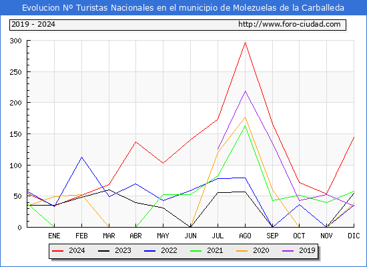This screenshot has width=367, height=267.
Task: Select the 2019 legend label text
Action: coord(307,250)
